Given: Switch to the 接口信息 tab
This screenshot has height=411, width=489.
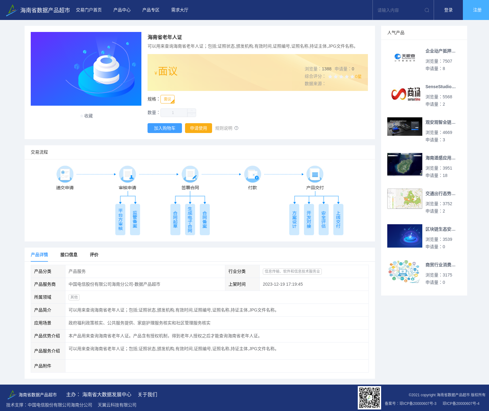Looking at the screenshot, I should 69,255.
